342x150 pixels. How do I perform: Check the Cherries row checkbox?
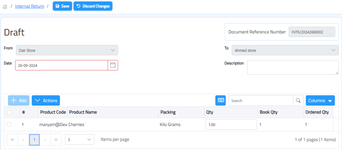[9, 124]
